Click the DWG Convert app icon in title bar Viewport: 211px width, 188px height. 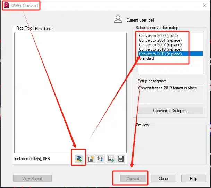pyautogui.click(x=6, y=5)
